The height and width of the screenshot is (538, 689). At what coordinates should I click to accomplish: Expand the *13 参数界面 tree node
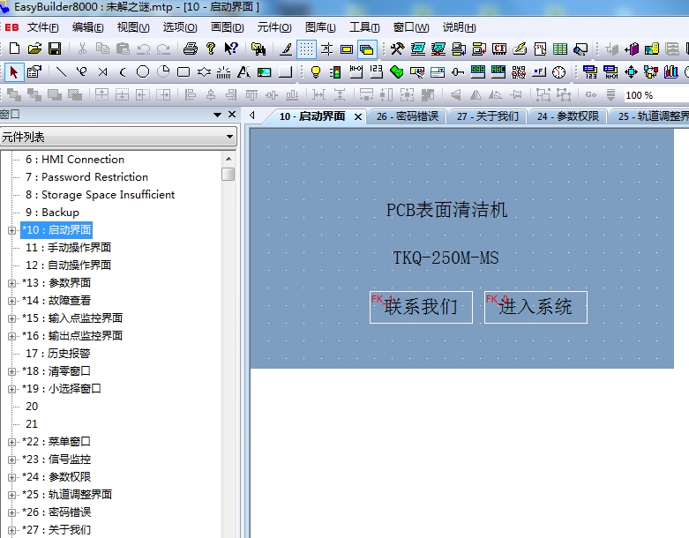click(x=12, y=283)
